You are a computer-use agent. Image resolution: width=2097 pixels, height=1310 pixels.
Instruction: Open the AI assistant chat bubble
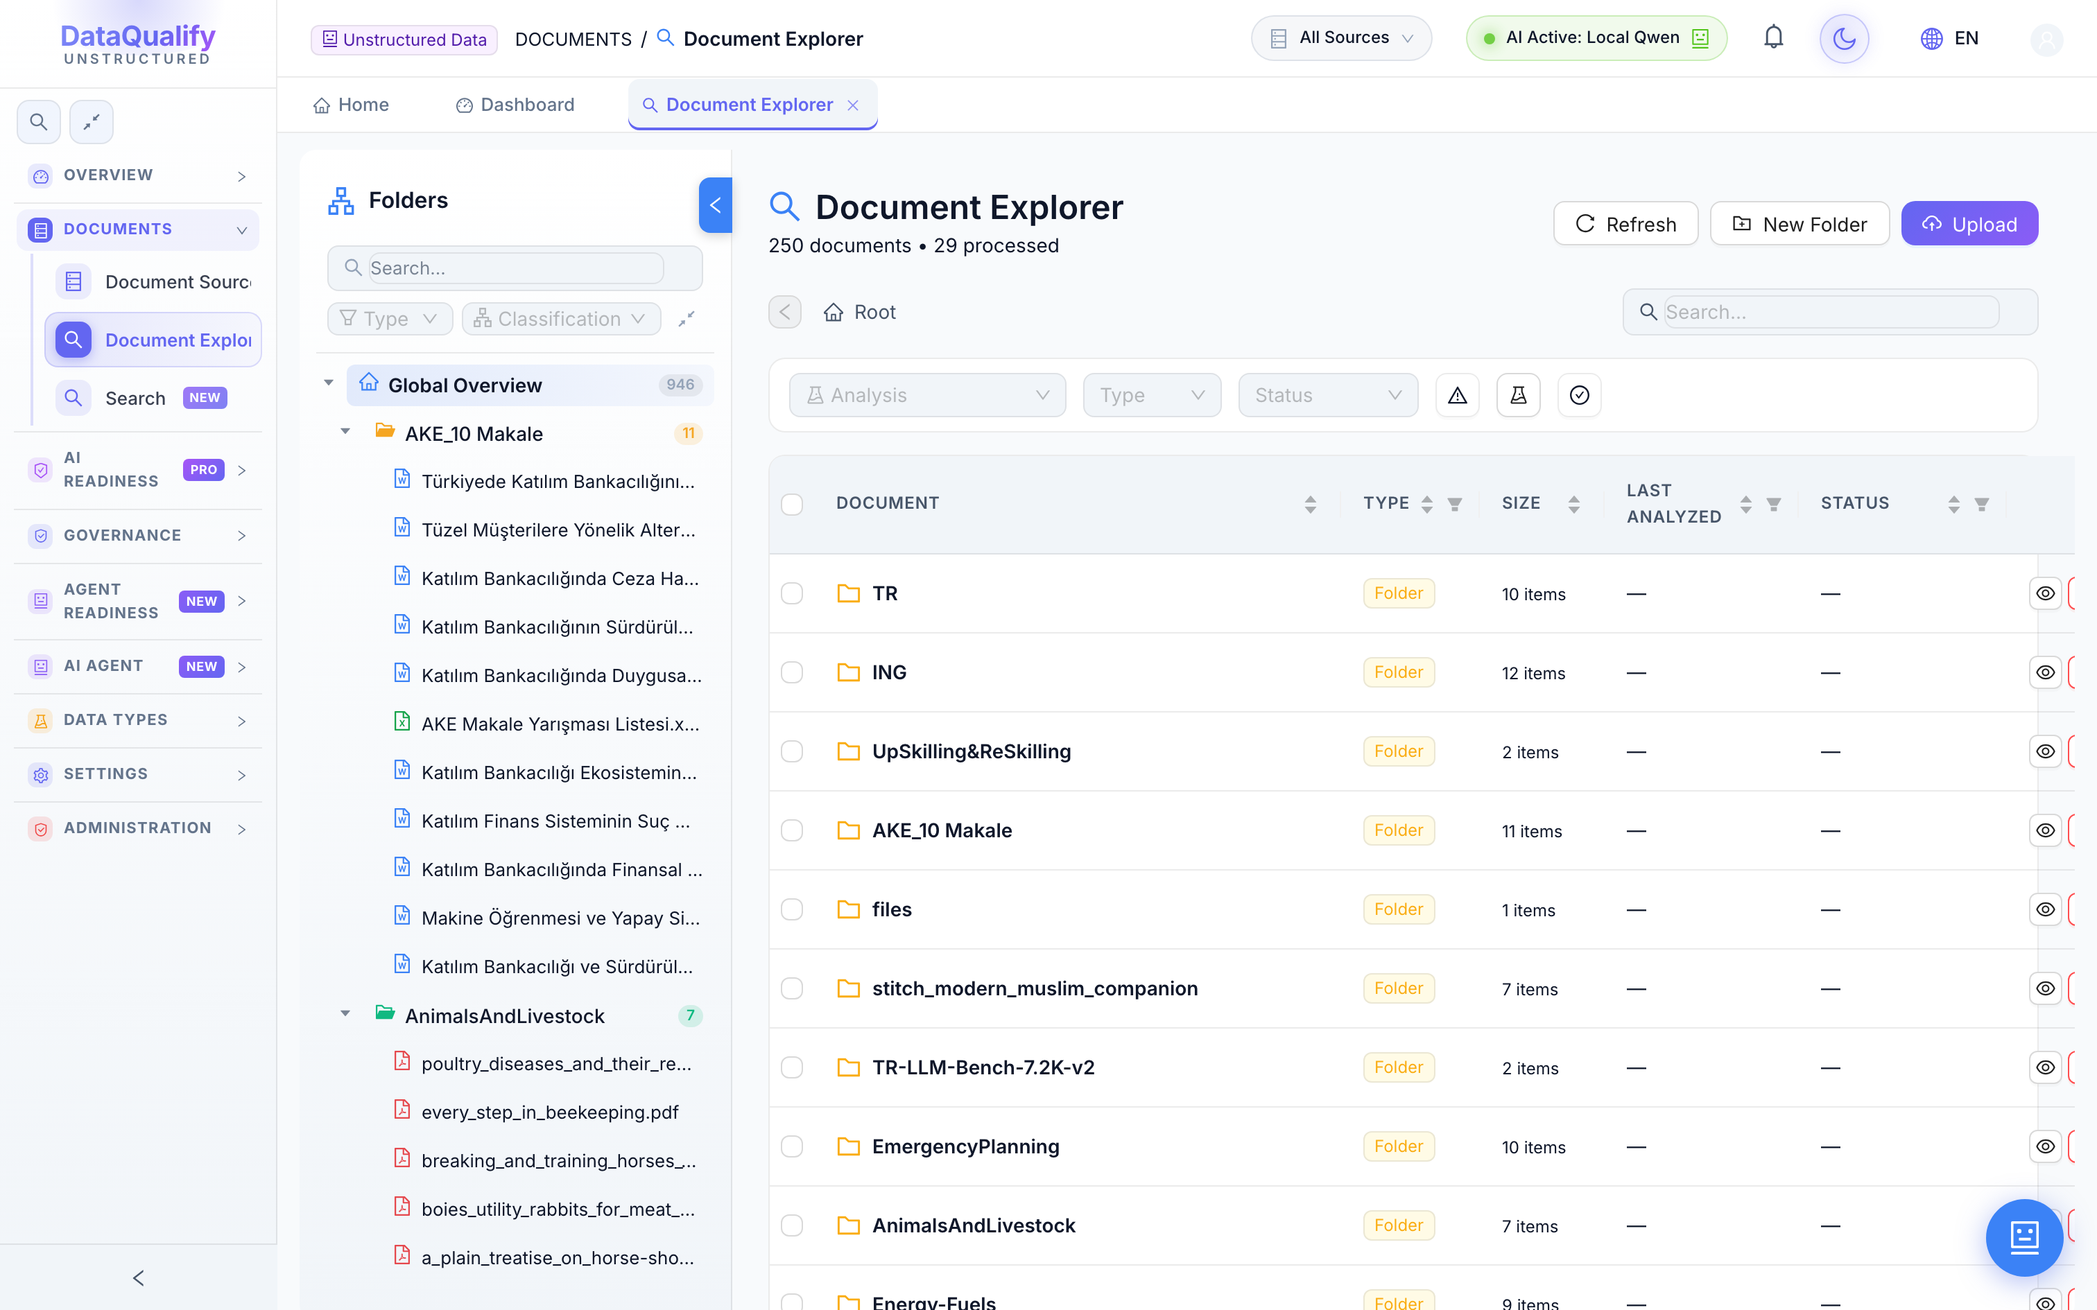(x=2024, y=1237)
